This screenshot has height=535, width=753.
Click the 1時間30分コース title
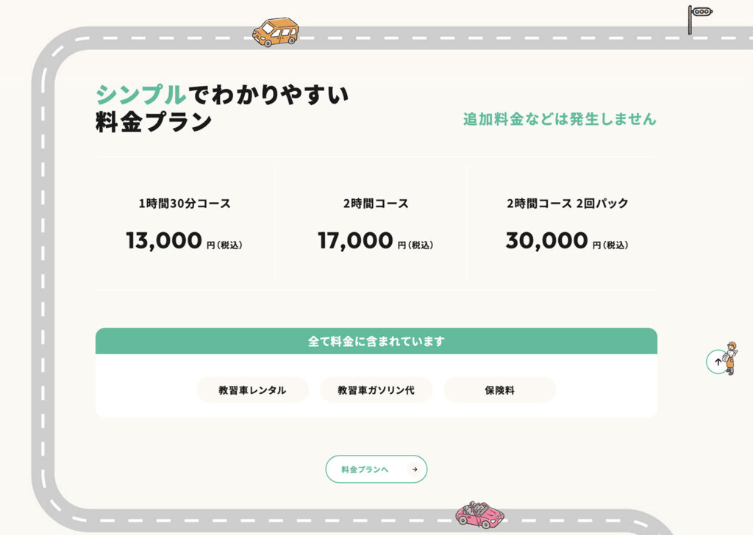click(185, 204)
